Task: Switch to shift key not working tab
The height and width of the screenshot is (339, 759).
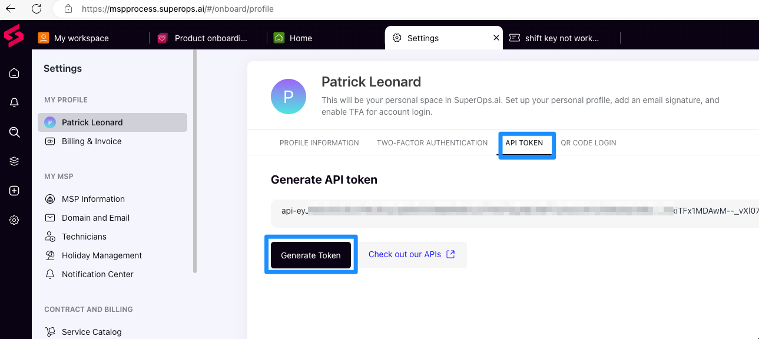Action: pos(561,38)
